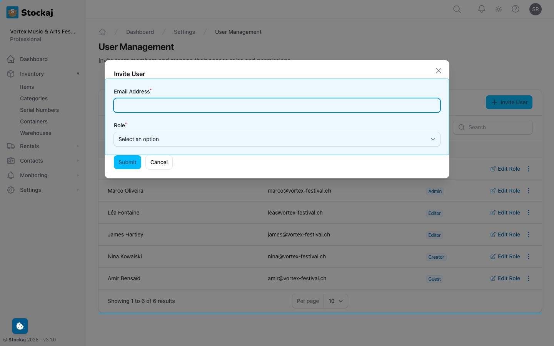
Task: Click the home icon in the breadcrumb
Action: click(x=102, y=32)
